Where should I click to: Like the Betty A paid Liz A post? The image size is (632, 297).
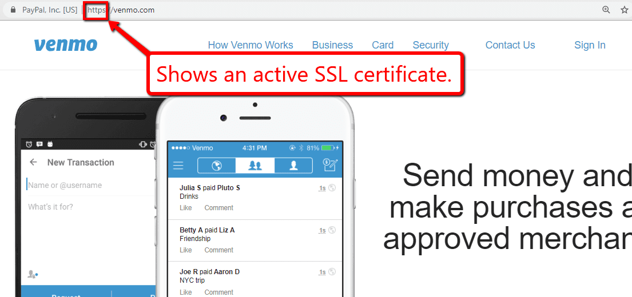[x=185, y=250]
